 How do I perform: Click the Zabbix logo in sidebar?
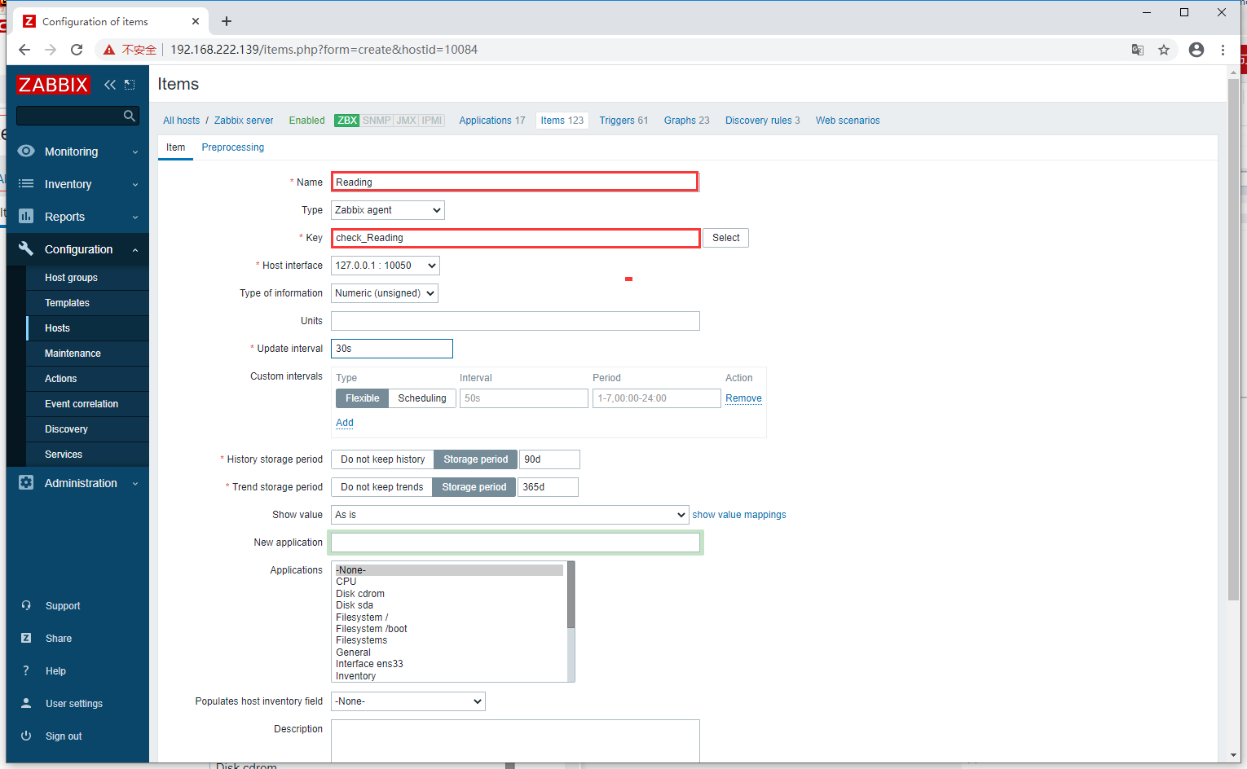click(x=53, y=85)
